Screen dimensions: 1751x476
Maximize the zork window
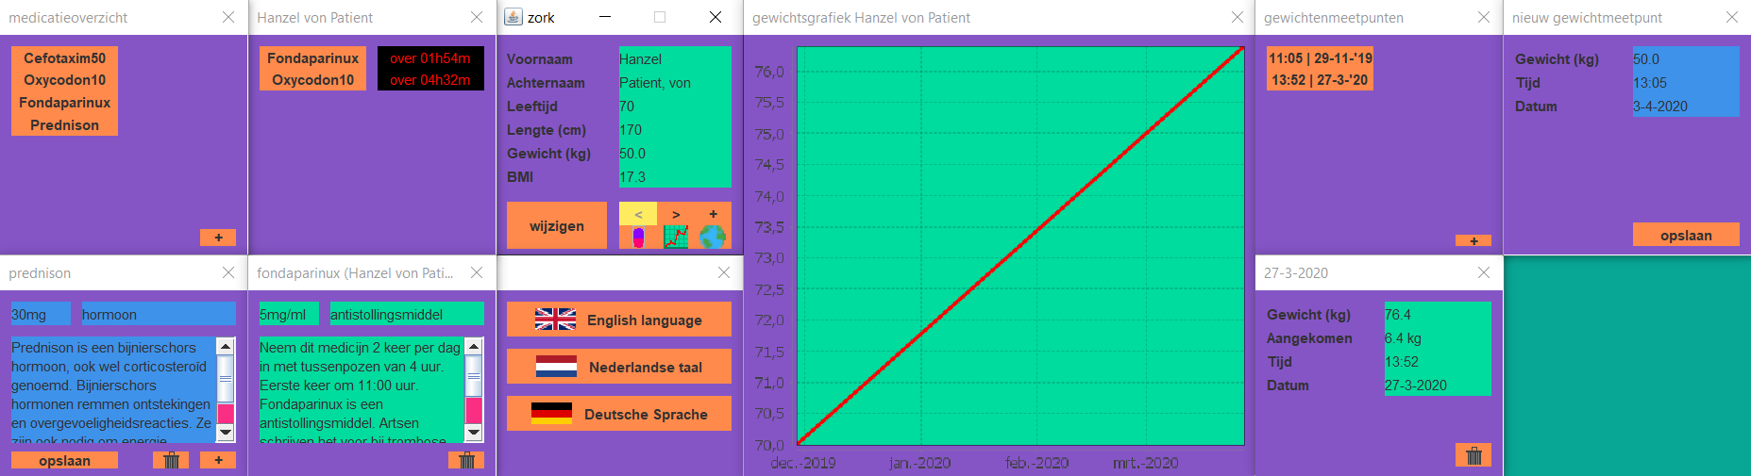tap(660, 17)
